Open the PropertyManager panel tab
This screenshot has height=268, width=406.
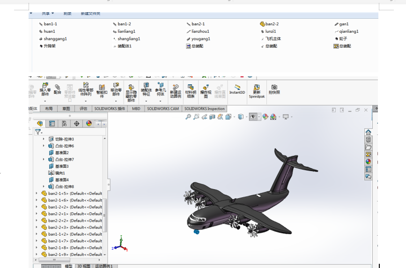coord(52,124)
